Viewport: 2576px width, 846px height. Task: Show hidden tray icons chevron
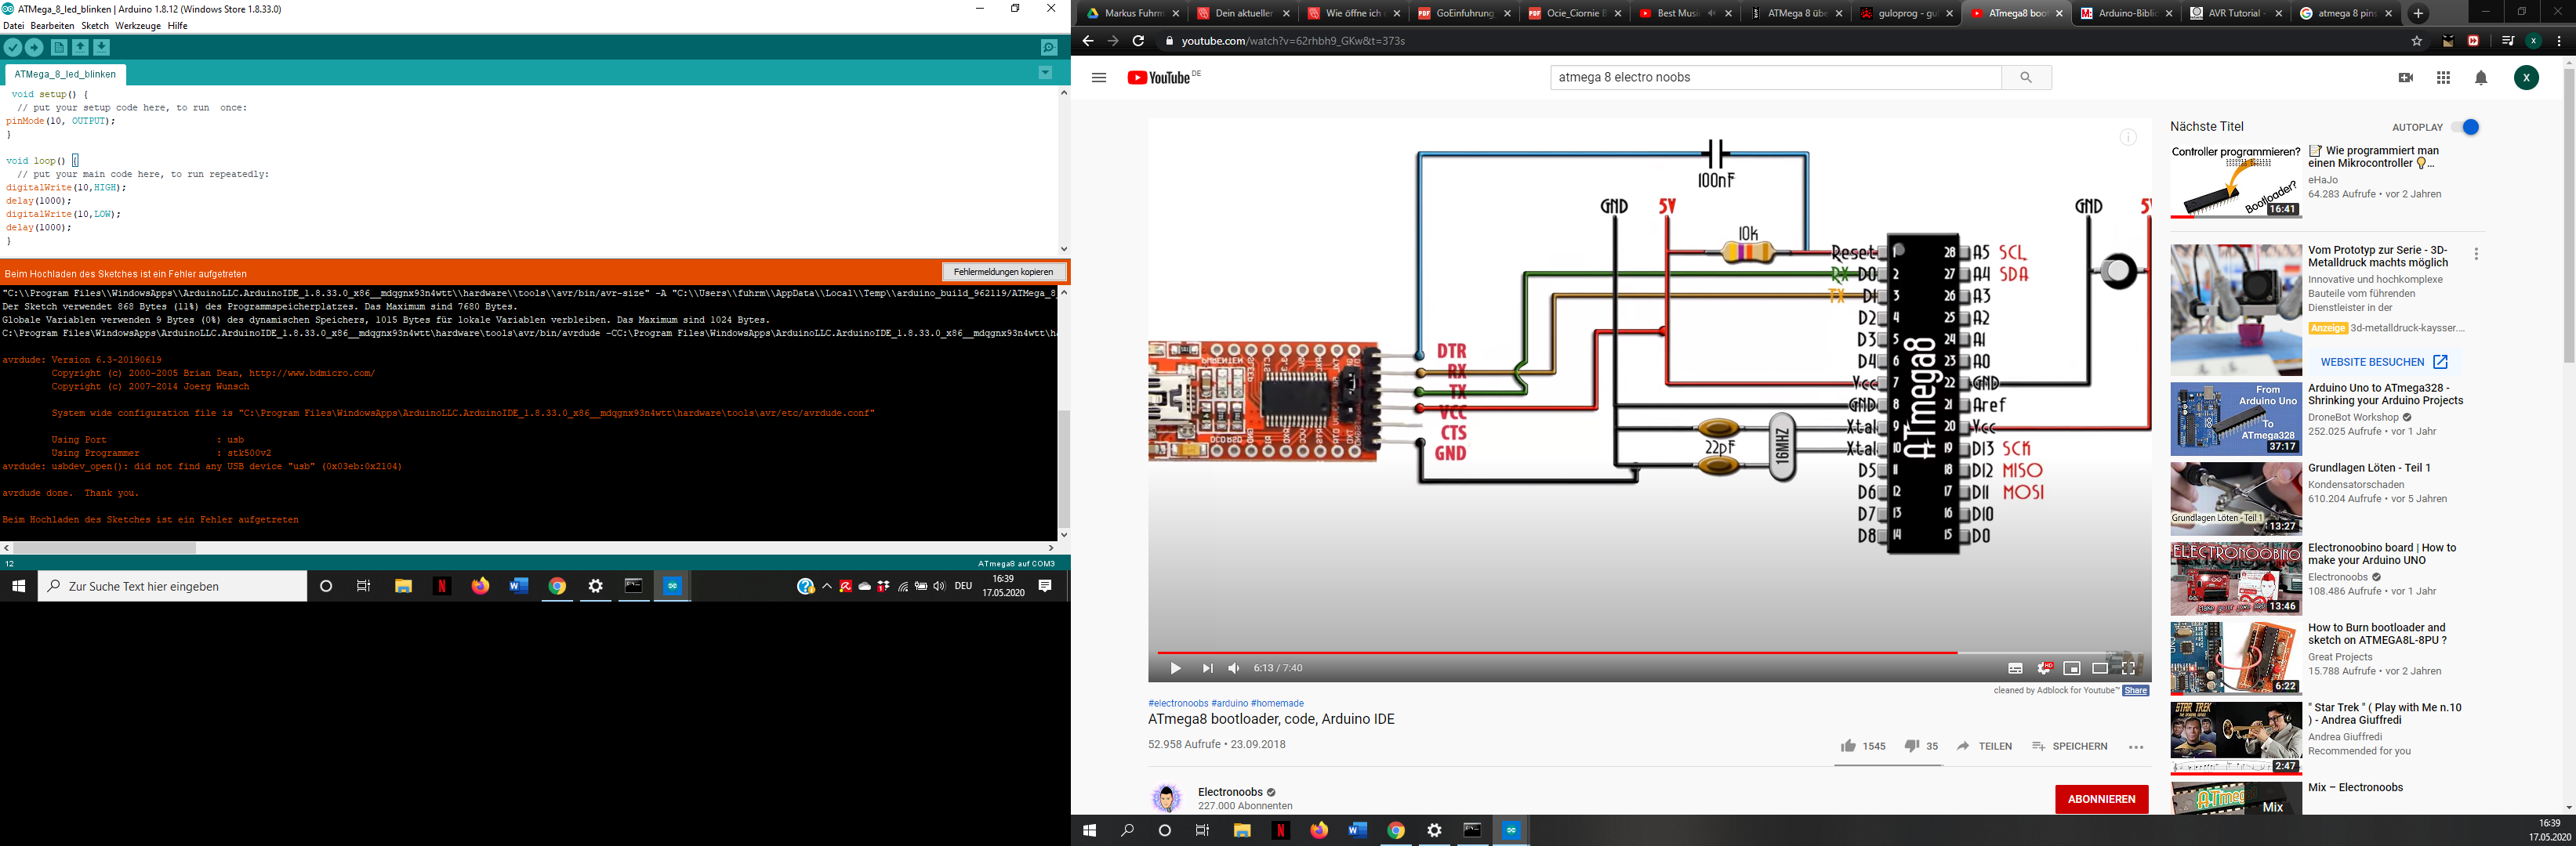click(827, 586)
